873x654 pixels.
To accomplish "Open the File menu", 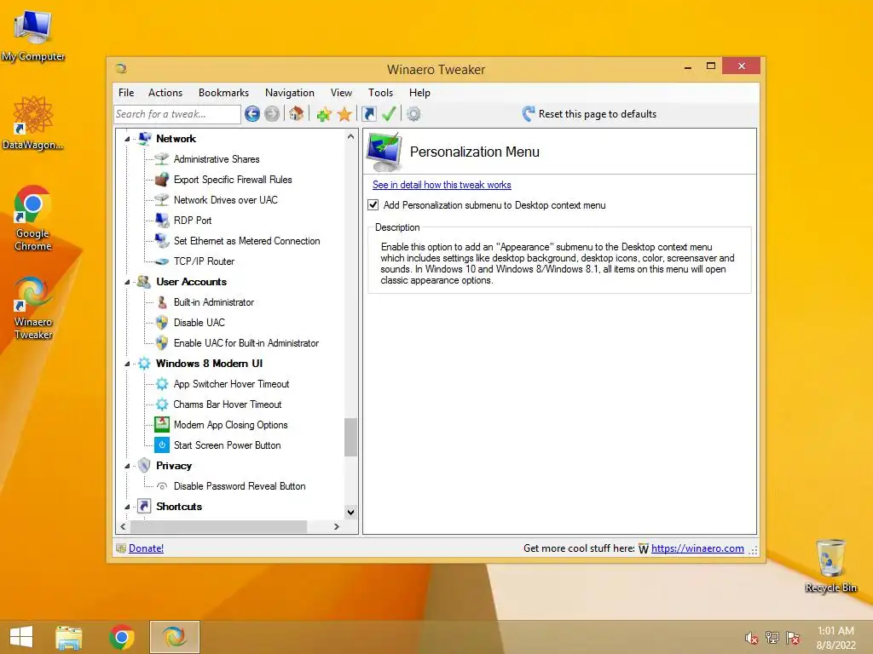I will point(126,93).
